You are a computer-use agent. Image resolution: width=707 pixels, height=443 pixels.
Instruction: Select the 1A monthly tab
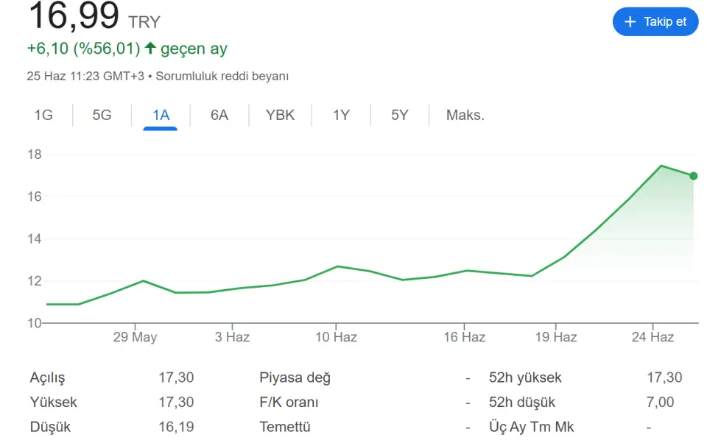[161, 115]
